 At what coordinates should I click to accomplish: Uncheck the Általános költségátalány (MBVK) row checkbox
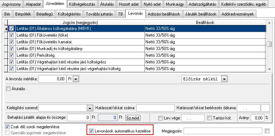coord(12,29)
